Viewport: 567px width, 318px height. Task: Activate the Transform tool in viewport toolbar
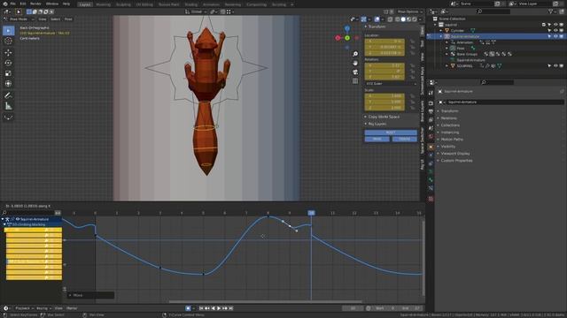(8, 84)
